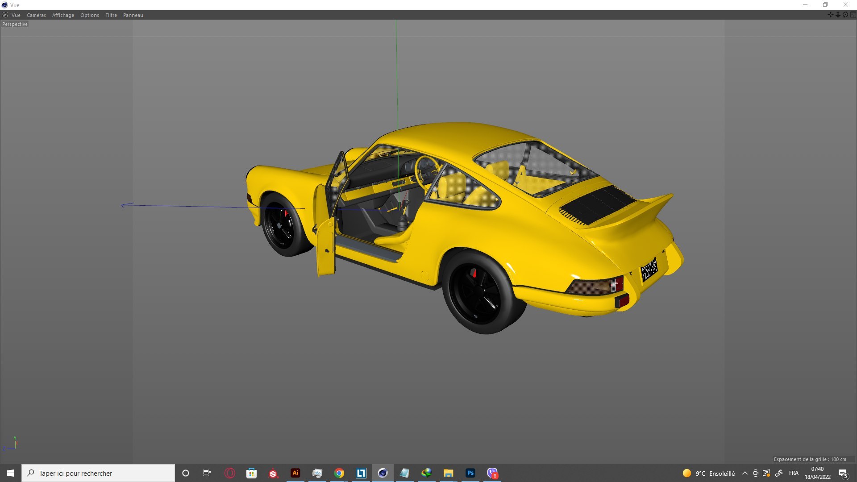Open the Affichage menu

click(x=63, y=15)
